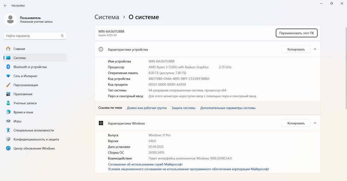Copy Windows specifications with Копировать

point(296,123)
